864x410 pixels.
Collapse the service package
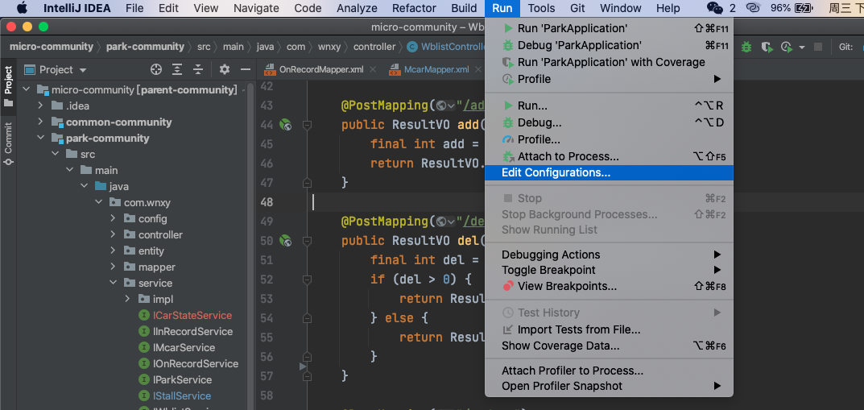pos(113,283)
